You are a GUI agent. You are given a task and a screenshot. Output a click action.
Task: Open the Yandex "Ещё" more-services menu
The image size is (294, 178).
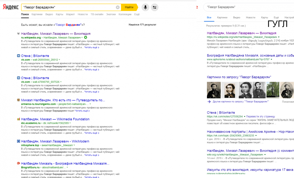click(137, 14)
